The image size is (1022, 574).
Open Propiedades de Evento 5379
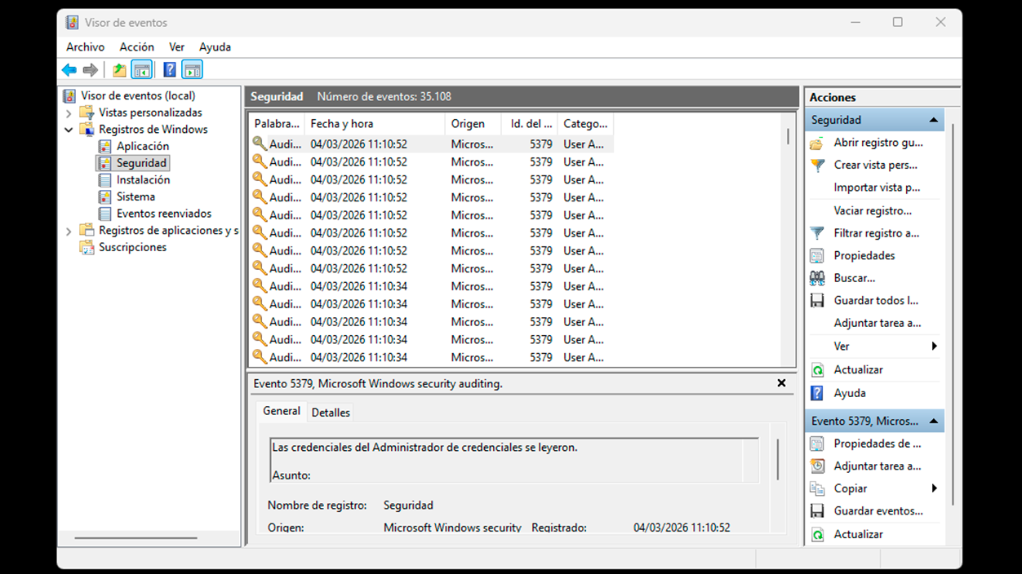click(x=816, y=443)
